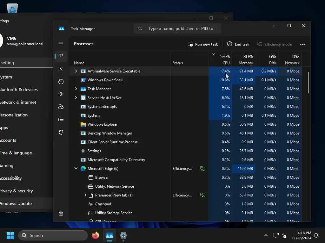325x243 pixels.
Task: Expand the Task Manager process group
Action: 76,89
